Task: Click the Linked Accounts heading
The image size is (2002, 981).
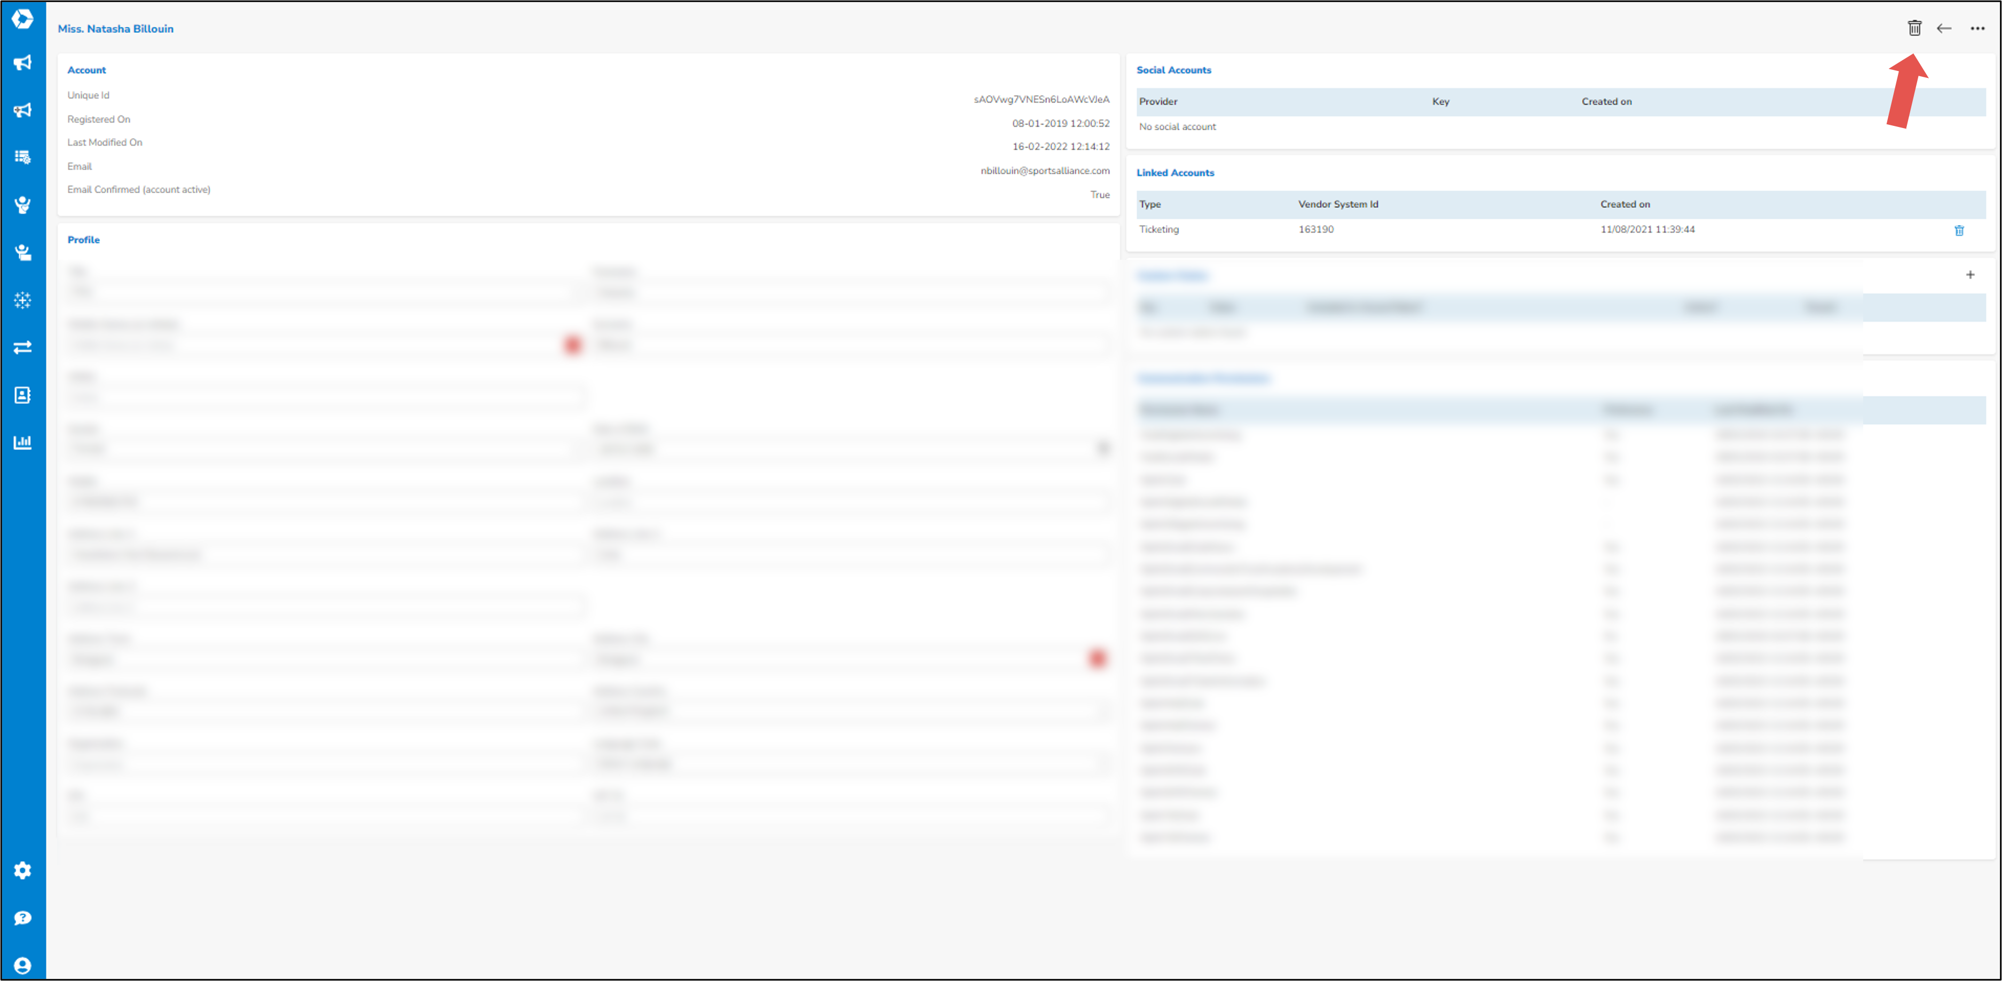Action: [x=1175, y=172]
